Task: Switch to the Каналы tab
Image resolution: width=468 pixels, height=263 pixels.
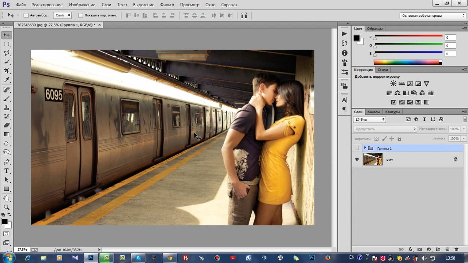Action: click(x=374, y=112)
